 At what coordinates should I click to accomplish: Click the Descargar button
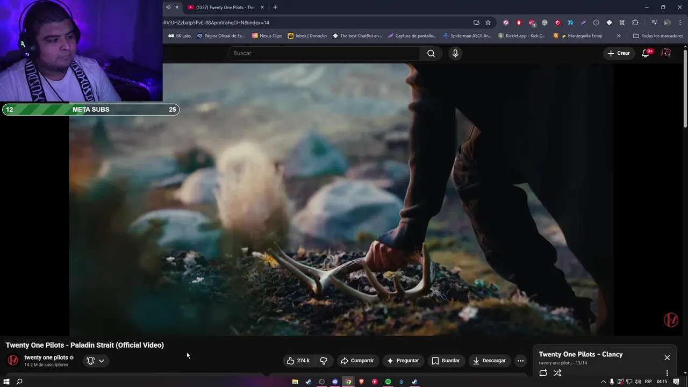click(x=489, y=361)
